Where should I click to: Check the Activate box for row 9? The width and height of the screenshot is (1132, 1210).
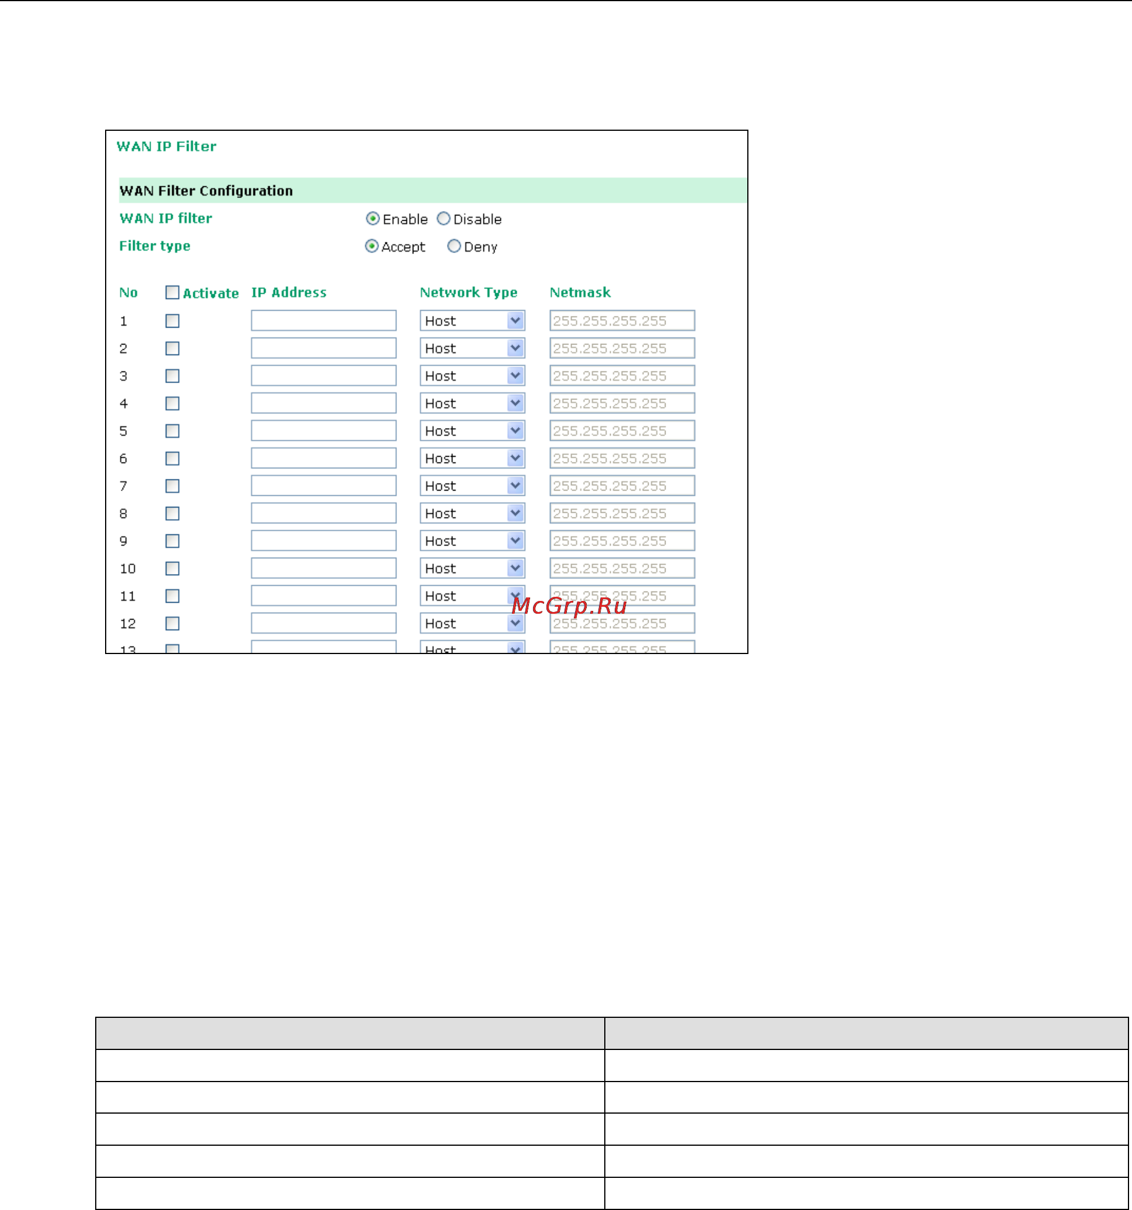pyautogui.click(x=172, y=541)
